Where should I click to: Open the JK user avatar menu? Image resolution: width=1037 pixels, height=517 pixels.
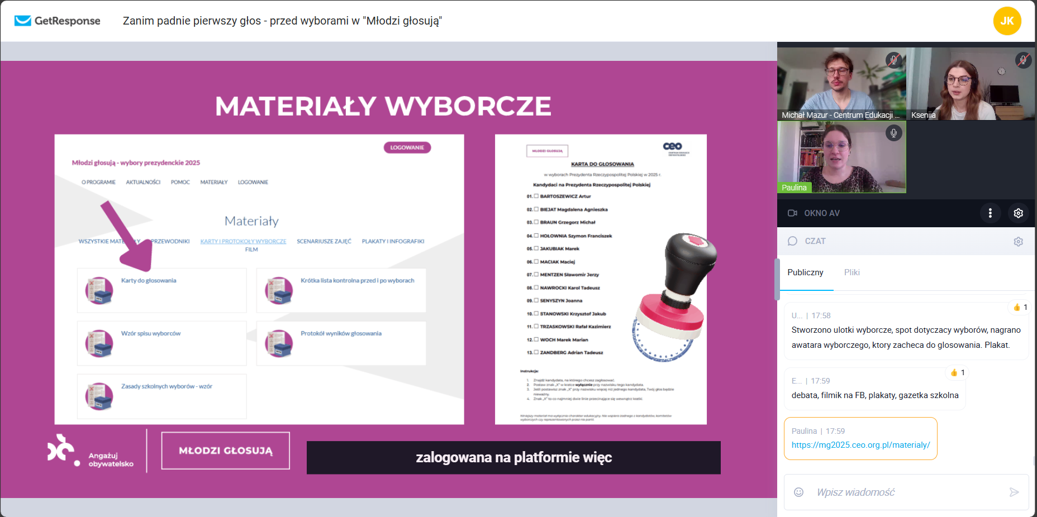pyautogui.click(x=1007, y=21)
